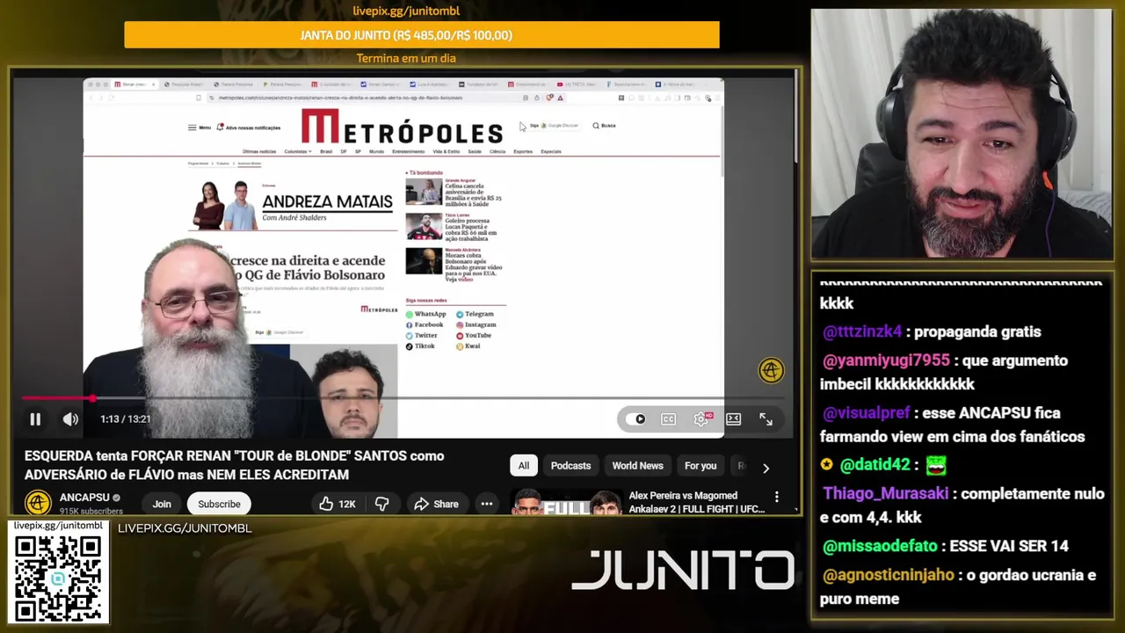This screenshot has height=633, width=1125.
Task: Pause the video playback
Action: pos(35,419)
